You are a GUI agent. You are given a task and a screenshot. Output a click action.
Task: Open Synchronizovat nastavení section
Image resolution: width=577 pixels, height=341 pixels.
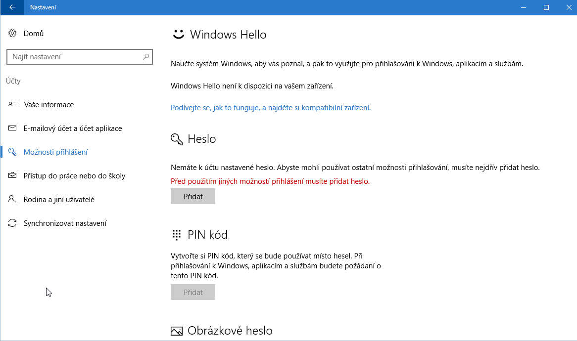click(x=65, y=223)
